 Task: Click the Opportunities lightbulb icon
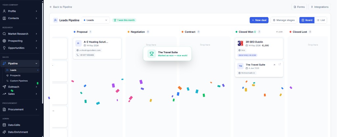4,48
